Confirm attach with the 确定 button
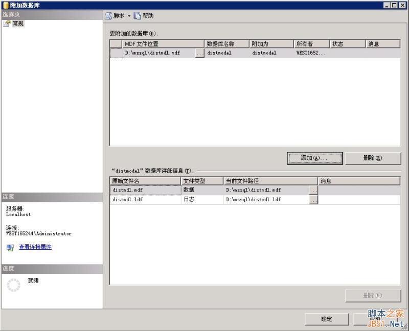 point(326,319)
